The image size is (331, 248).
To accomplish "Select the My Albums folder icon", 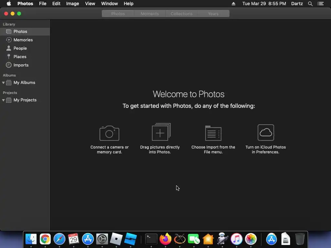I will [x=9, y=82].
